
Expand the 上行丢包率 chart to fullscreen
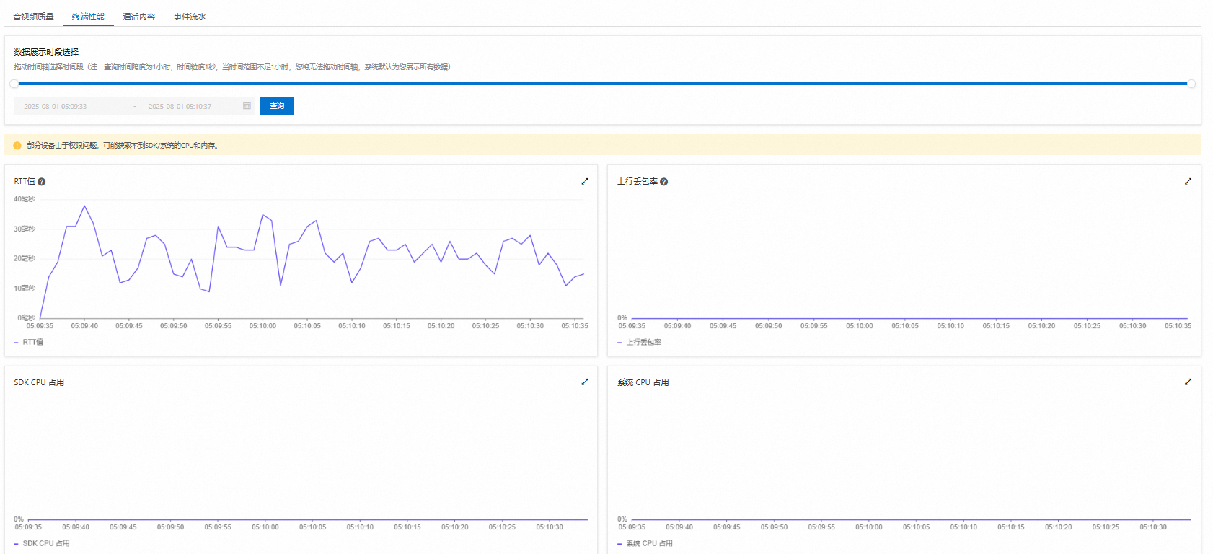[1188, 181]
